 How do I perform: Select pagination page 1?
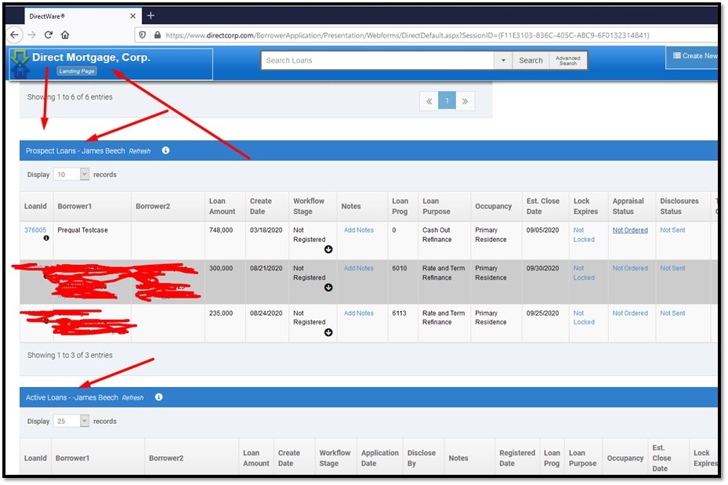click(x=447, y=101)
